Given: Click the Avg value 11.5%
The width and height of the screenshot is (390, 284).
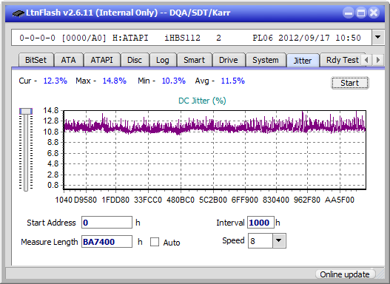Looking at the screenshot, I should coord(233,81).
